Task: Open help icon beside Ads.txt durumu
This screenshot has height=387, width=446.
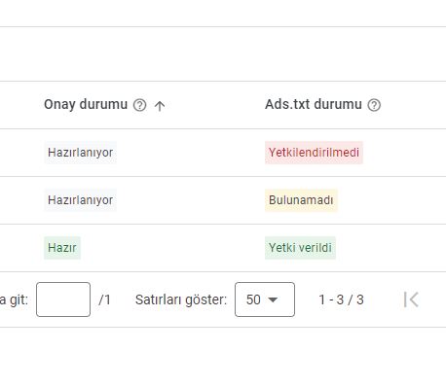Action: pyautogui.click(x=374, y=105)
